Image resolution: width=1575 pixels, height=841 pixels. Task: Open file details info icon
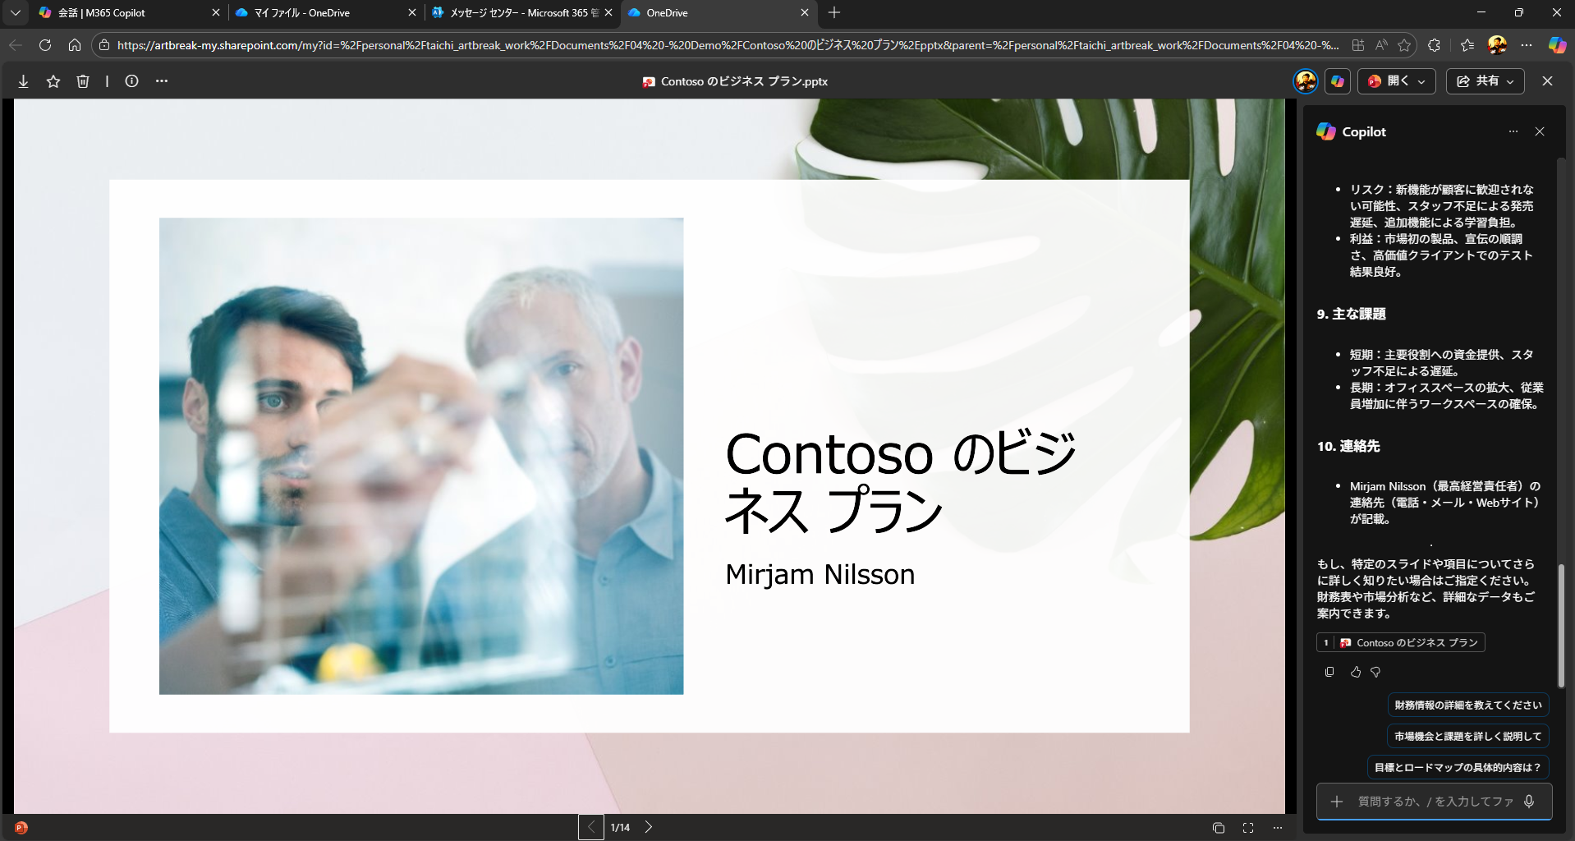pyautogui.click(x=131, y=81)
